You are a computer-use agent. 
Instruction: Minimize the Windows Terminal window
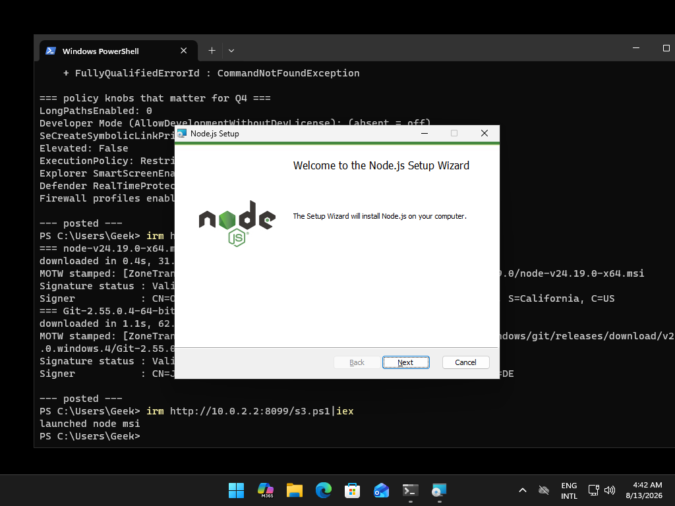click(636, 47)
